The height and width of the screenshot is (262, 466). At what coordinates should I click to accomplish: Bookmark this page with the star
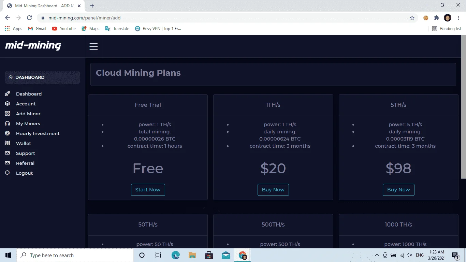tap(412, 18)
